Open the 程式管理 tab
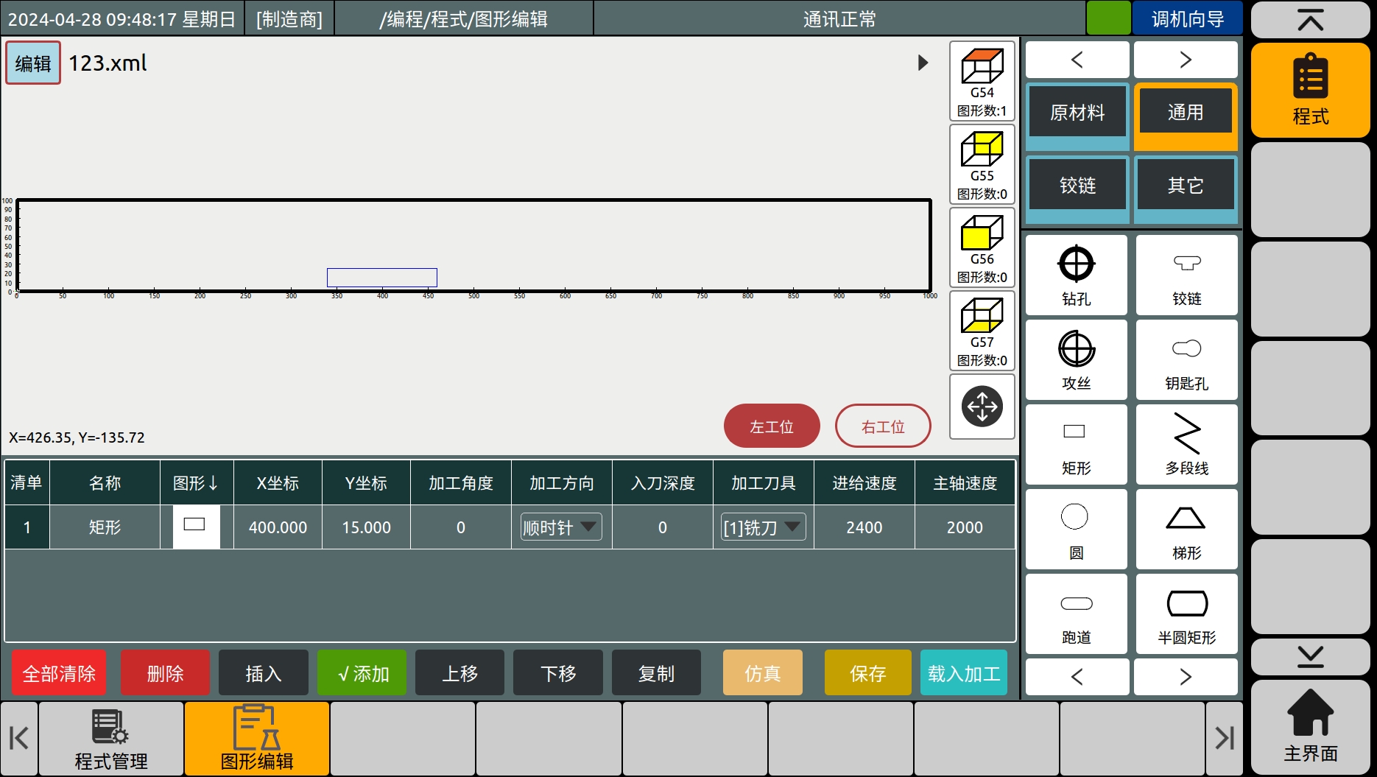 coord(111,739)
